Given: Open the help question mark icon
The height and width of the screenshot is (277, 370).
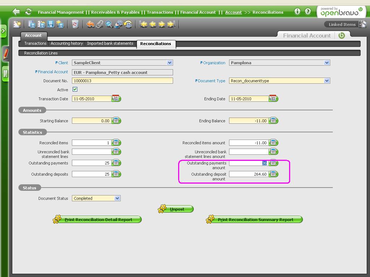Looking at the screenshot, I should (x=307, y=12).
